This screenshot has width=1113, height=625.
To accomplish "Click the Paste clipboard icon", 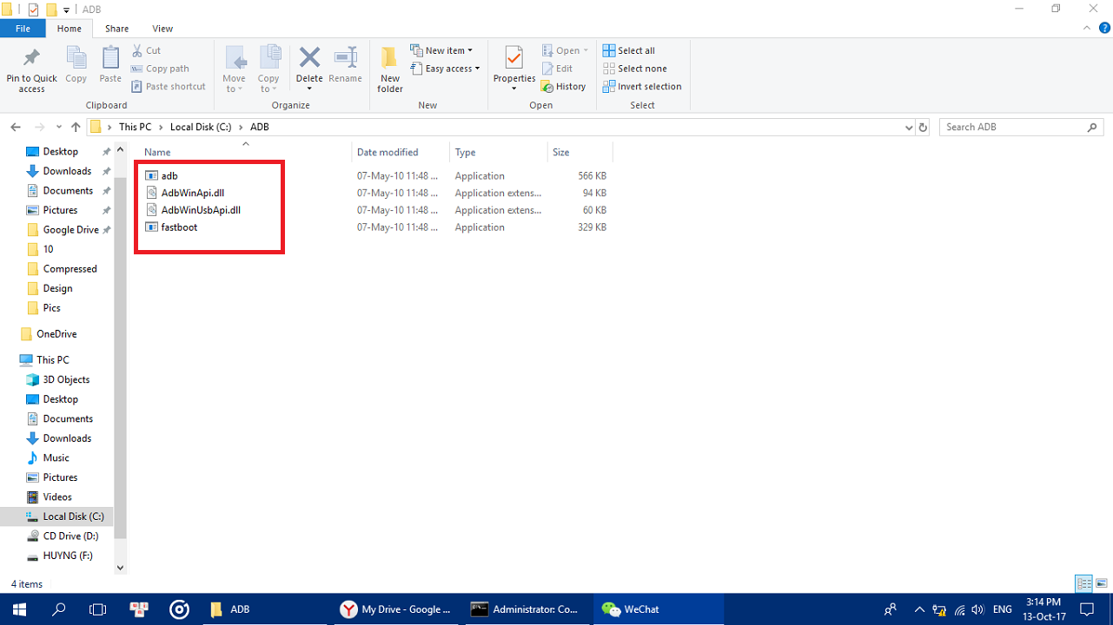I will pos(110,58).
